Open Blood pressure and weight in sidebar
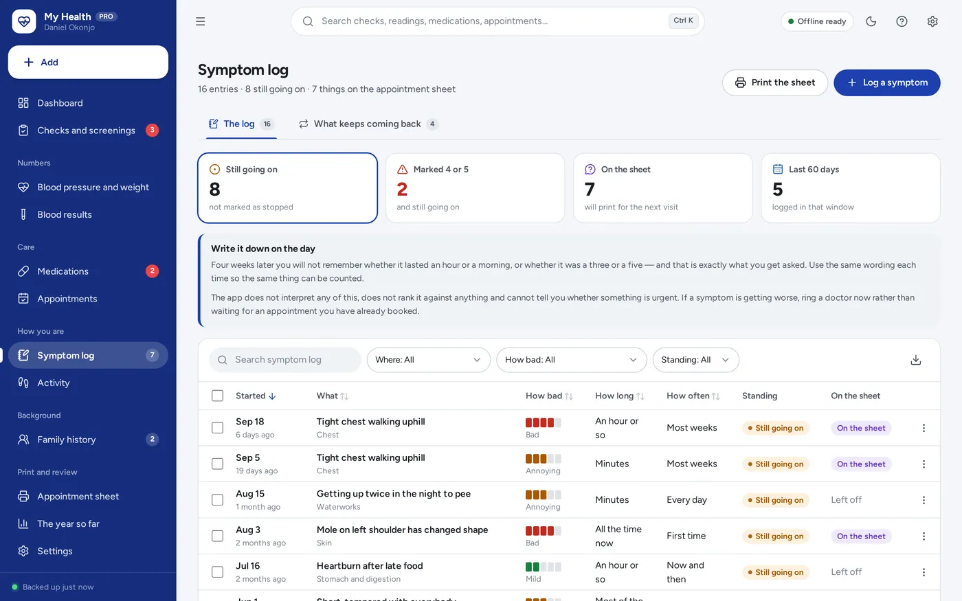 click(88, 187)
